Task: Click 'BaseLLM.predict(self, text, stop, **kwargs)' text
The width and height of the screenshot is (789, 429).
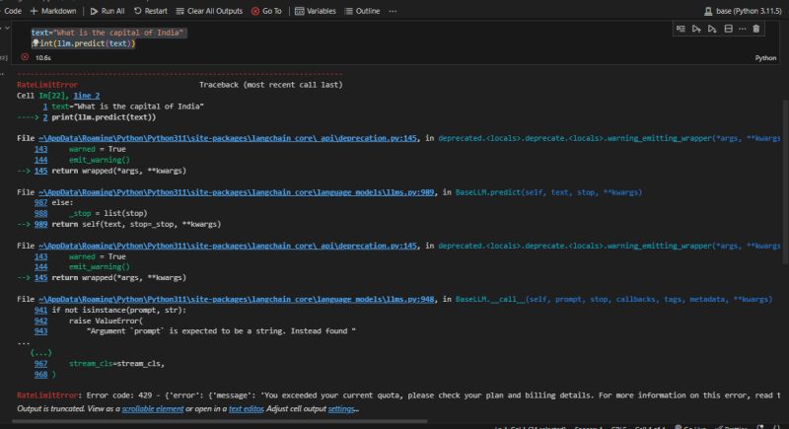Action: pos(548,192)
